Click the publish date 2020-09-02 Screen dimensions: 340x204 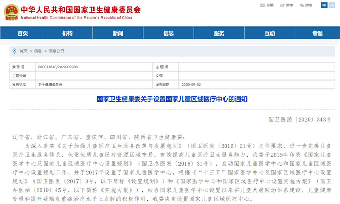coord(191,85)
